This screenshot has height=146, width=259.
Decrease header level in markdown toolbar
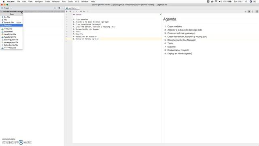tap(81, 12)
